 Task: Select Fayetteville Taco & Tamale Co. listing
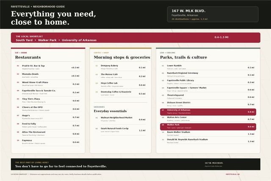coord(48,92)
